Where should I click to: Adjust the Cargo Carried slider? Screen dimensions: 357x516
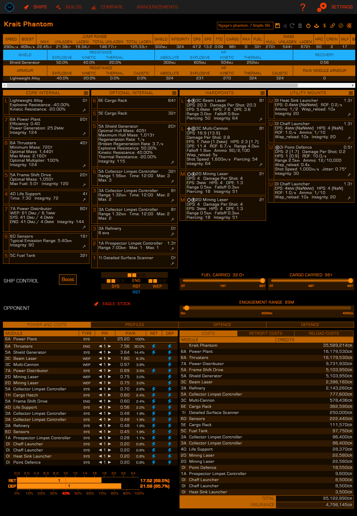tap(311, 281)
